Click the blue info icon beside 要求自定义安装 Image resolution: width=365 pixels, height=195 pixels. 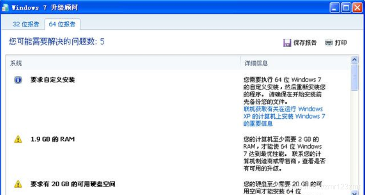pyautogui.click(x=18, y=80)
